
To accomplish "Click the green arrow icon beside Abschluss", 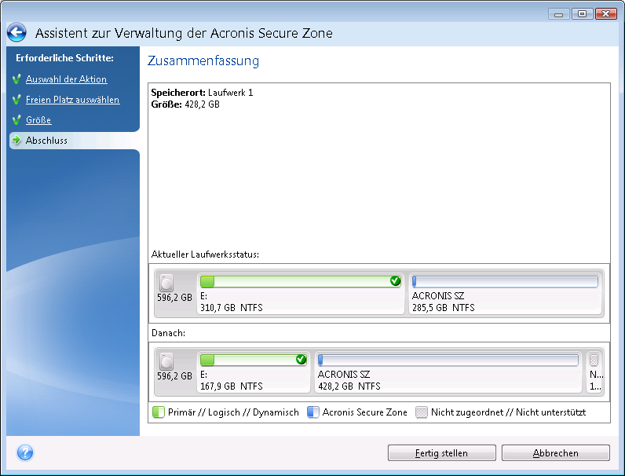I will pos(16,141).
